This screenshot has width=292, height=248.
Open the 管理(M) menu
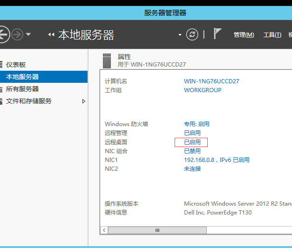(244, 35)
